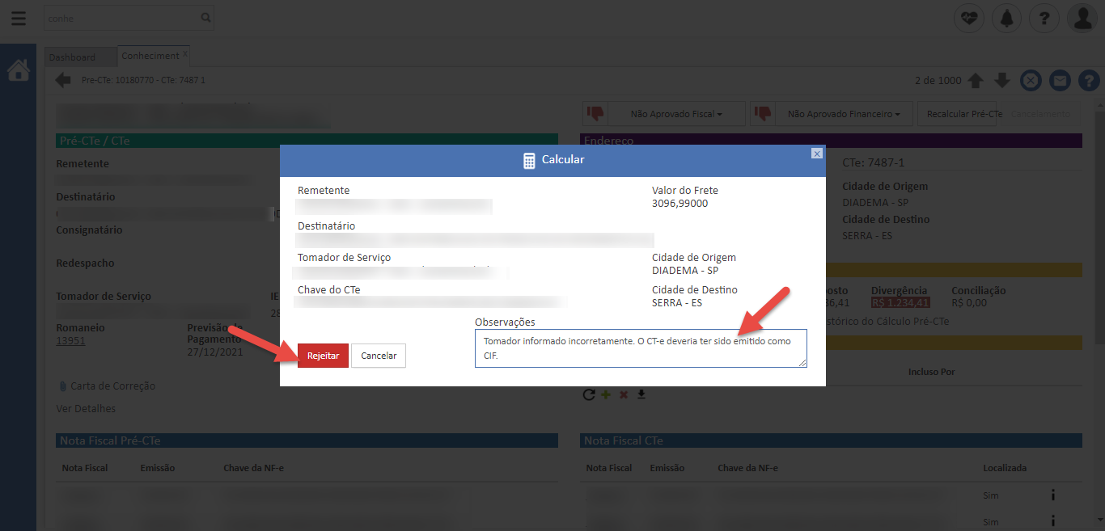The height and width of the screenshot is (531, 1105).
Task: Select the Conheciment tab
Action: (150, 56)
